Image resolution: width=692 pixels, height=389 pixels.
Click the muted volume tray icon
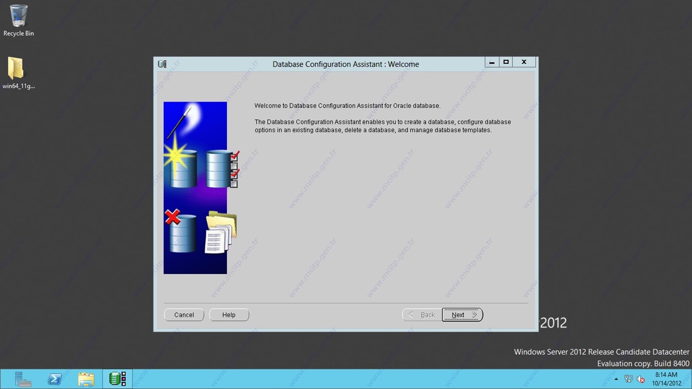[x=641, y=379]
